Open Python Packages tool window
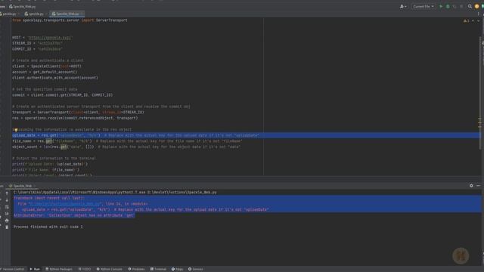The image size is (484, 272). (x=59, y=269)
